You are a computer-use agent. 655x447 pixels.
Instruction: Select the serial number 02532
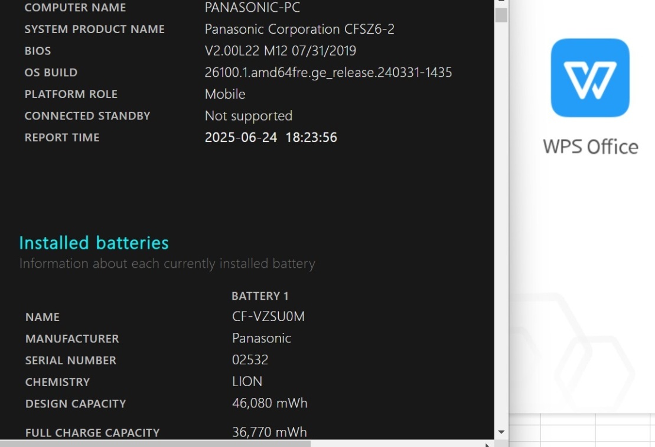[250, 360]
